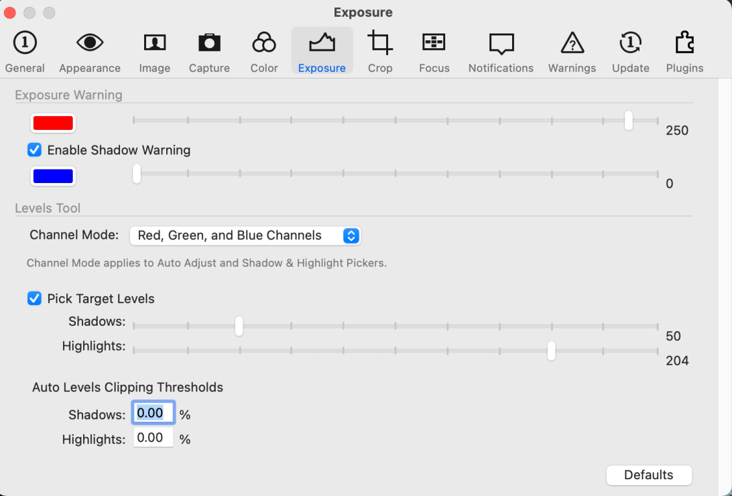Image resolution: width=732 pixels, height=496 pixels.
Task: Click the clipping thresholds Highlights percent field
Action: pos(153,438)
